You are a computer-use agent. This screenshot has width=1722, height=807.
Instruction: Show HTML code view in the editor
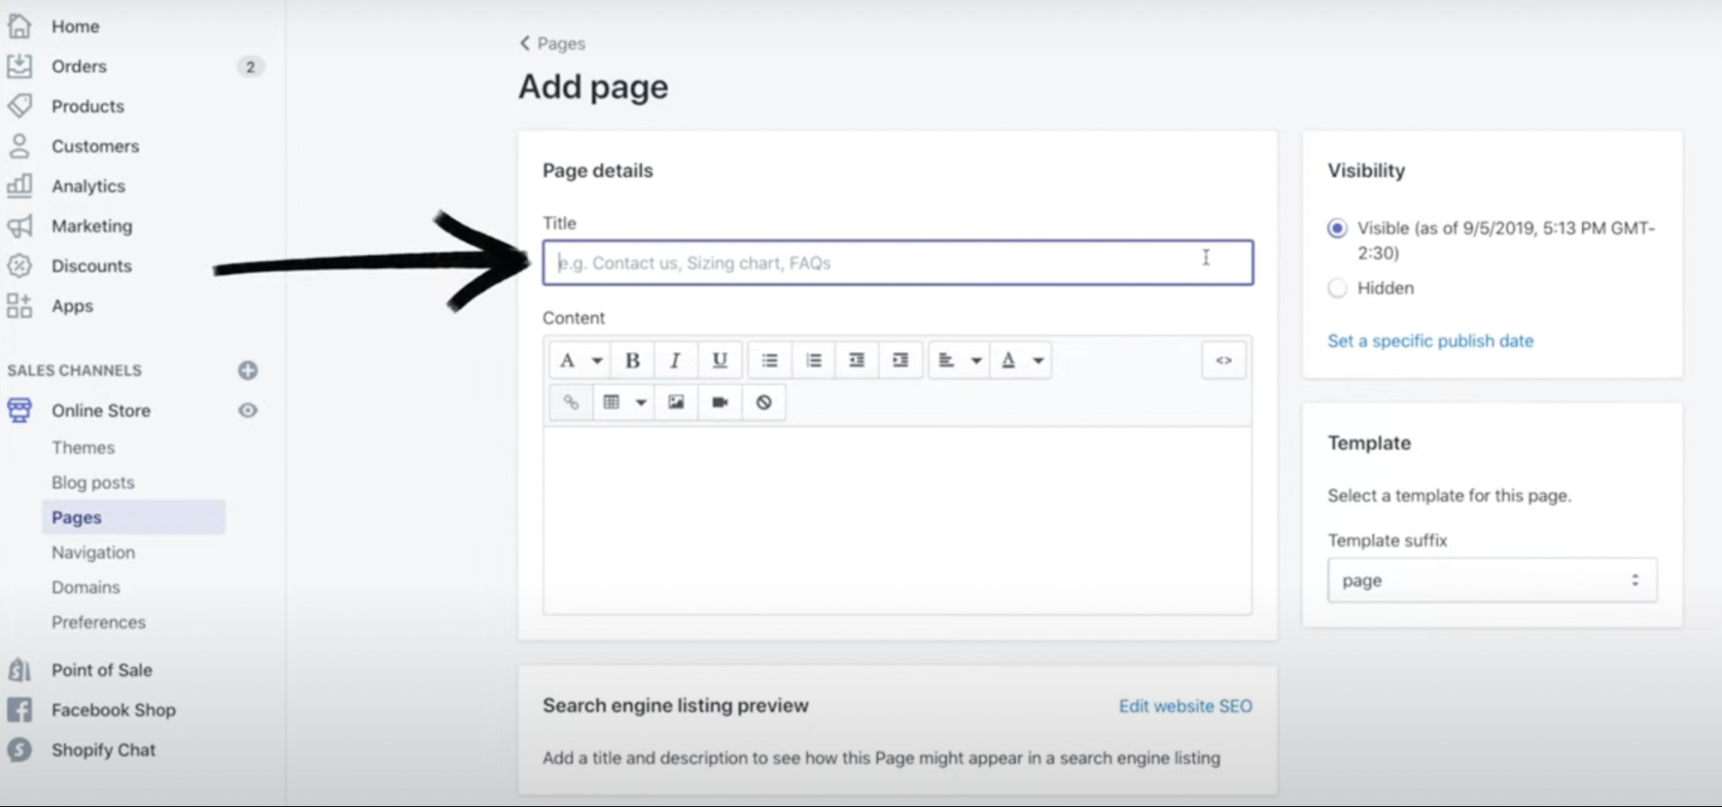coord(1223,360)
